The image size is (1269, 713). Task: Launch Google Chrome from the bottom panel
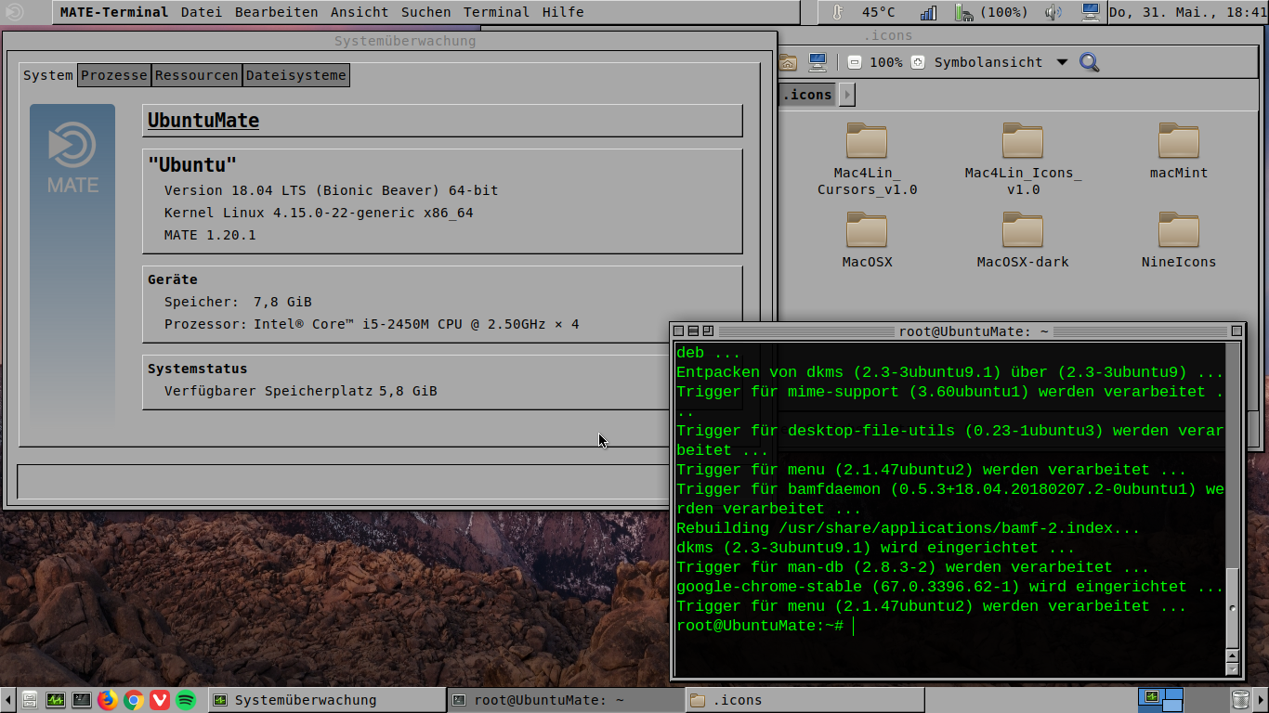134,700
